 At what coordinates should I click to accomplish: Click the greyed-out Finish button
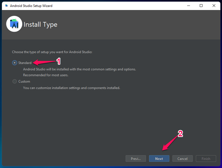(206, 159)
